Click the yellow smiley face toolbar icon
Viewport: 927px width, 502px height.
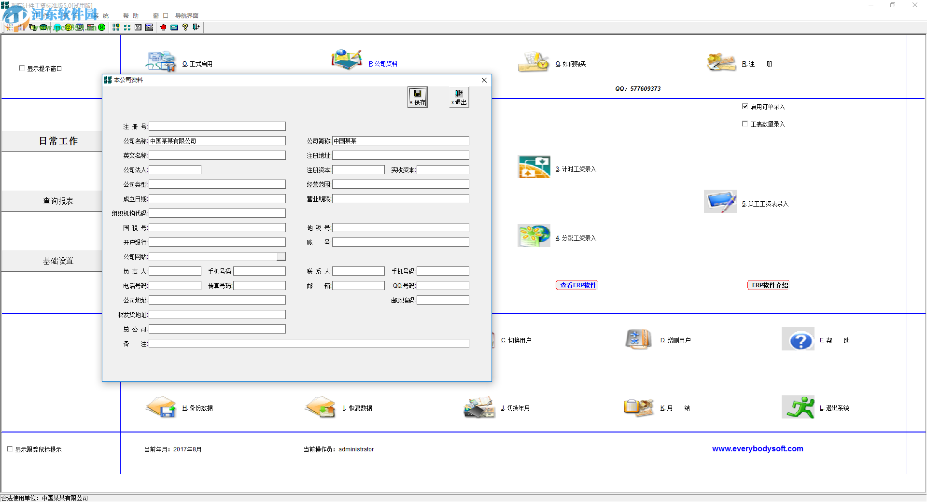click(69, 28)
